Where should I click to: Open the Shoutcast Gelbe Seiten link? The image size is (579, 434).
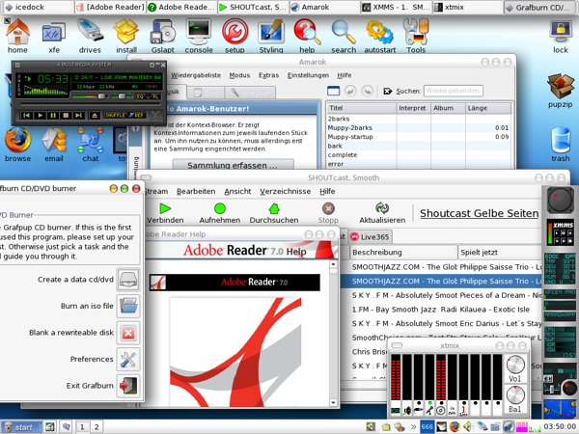479,213
